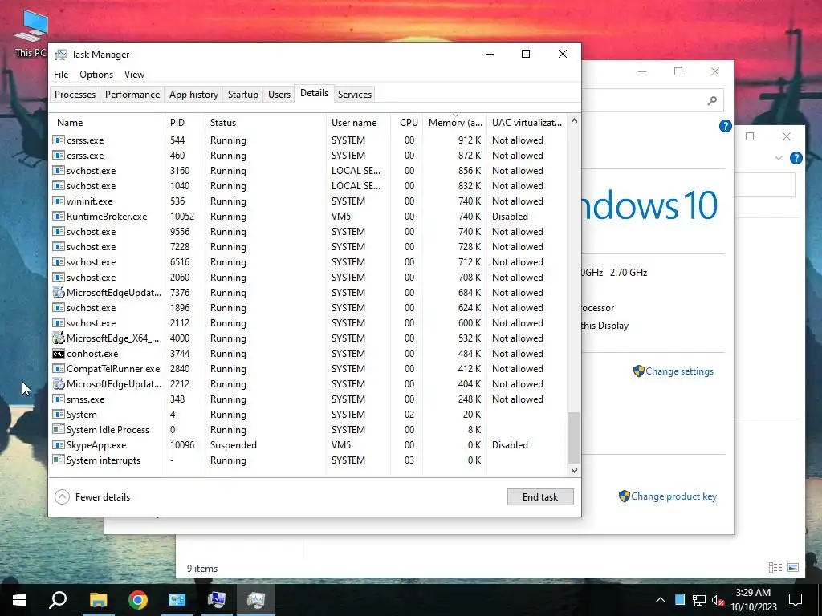Switch to Processes tab
The image size is (822, 616).
point(75,95)
